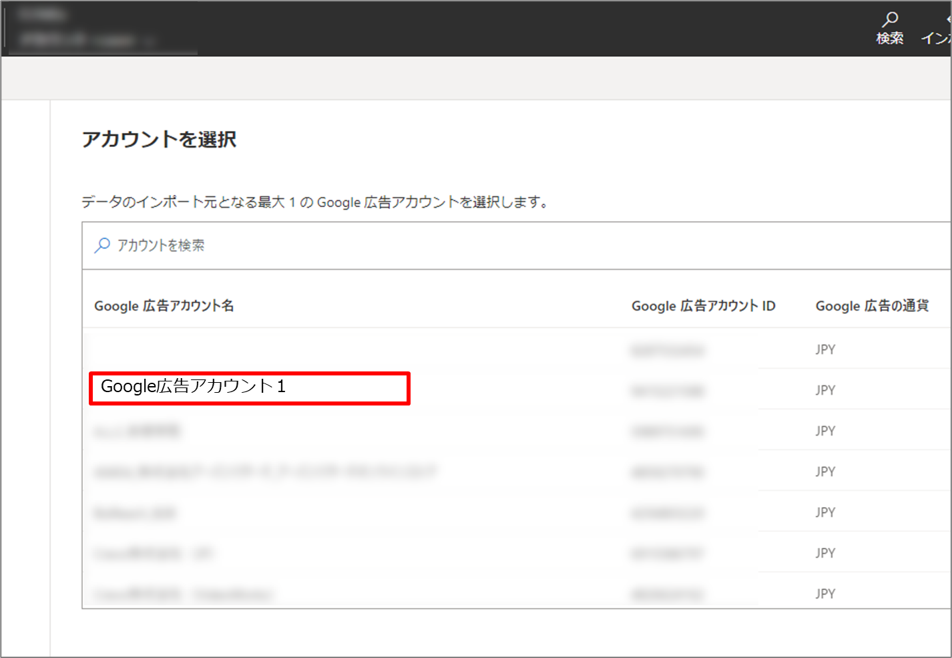Select the account row directly below Google広告アカウント１
The height and width of the screenshot is (658, 952).
click(138, 431)
